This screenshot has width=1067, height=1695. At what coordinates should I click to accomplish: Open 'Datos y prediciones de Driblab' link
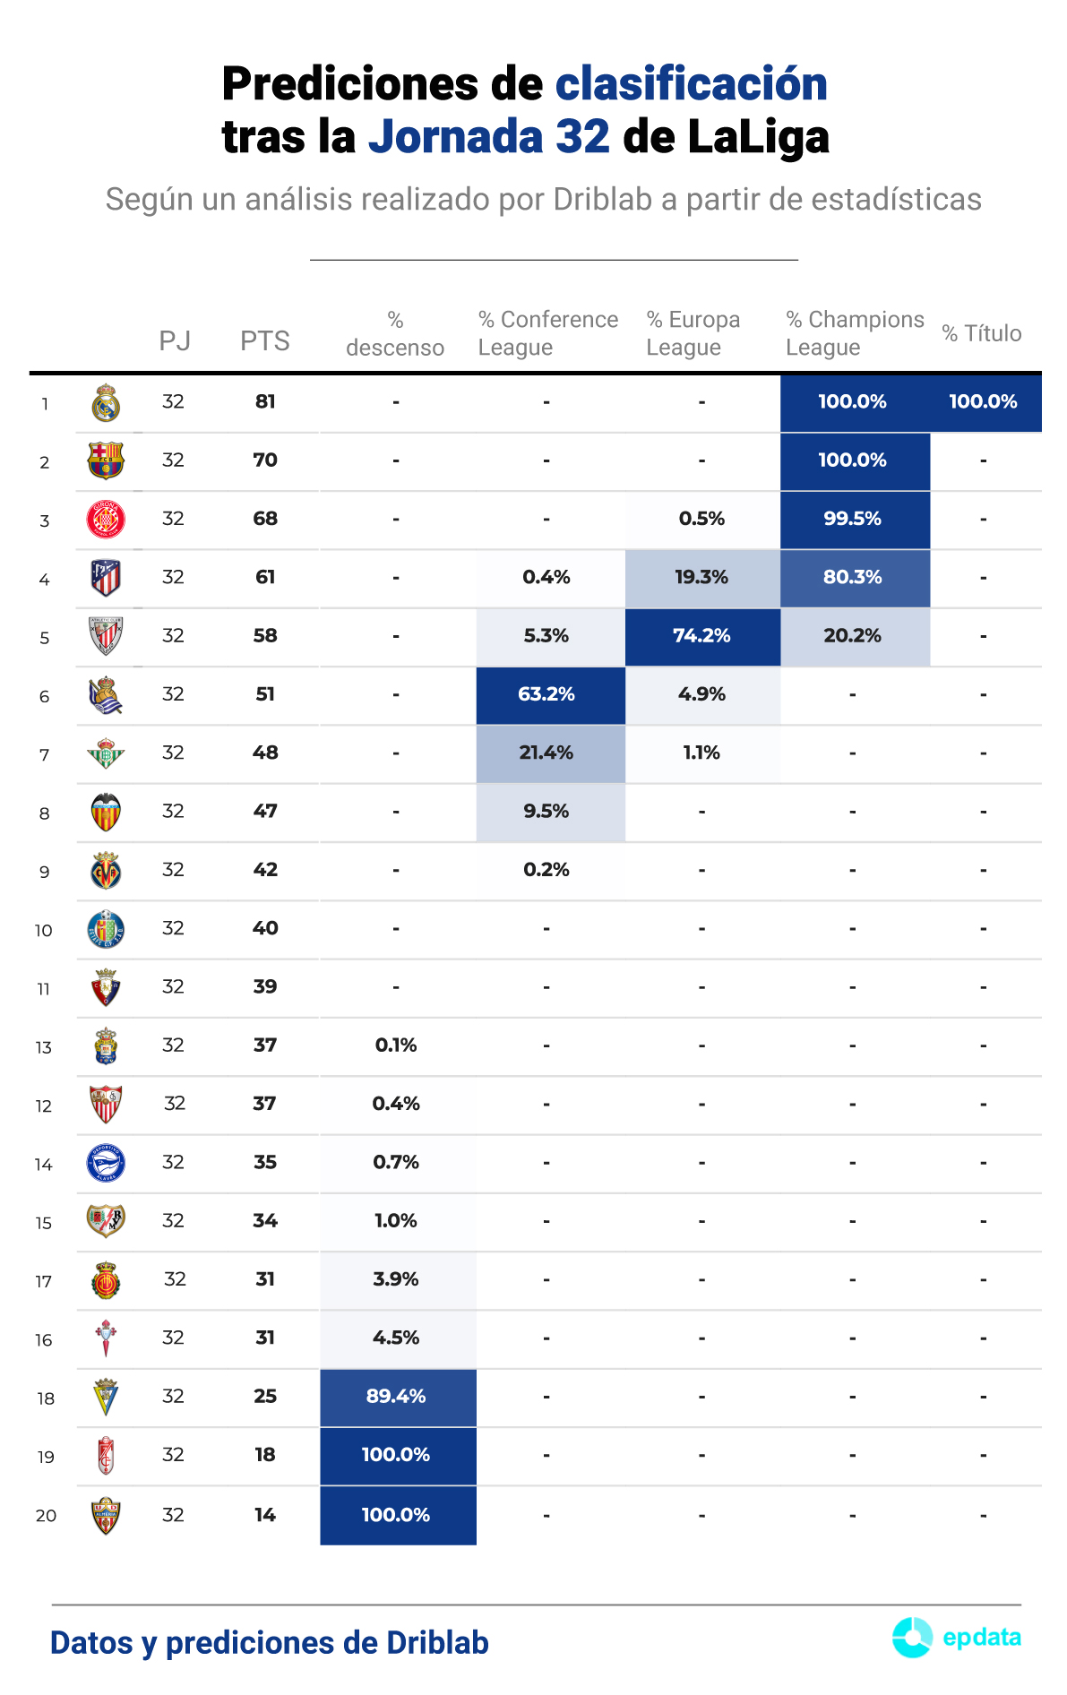[x=270, y=1643]
